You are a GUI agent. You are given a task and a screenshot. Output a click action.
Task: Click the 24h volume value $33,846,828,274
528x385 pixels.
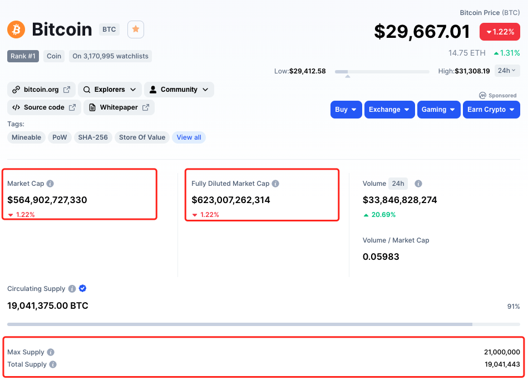pyautogui.click(x=399, y=200)
